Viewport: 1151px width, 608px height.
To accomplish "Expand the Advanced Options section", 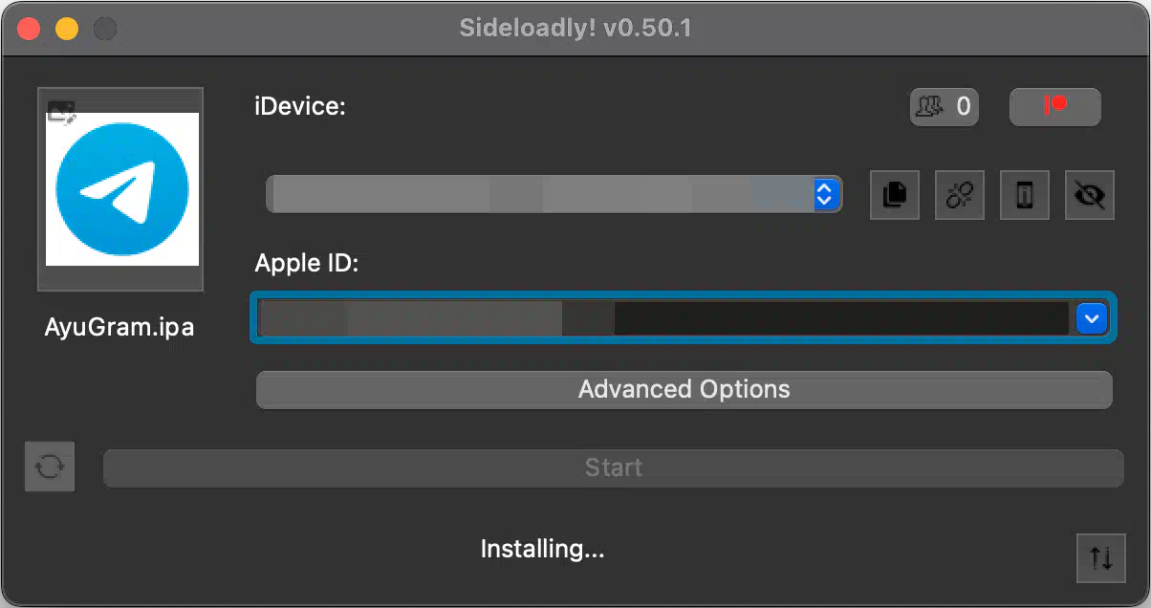I will click(684, 389).
